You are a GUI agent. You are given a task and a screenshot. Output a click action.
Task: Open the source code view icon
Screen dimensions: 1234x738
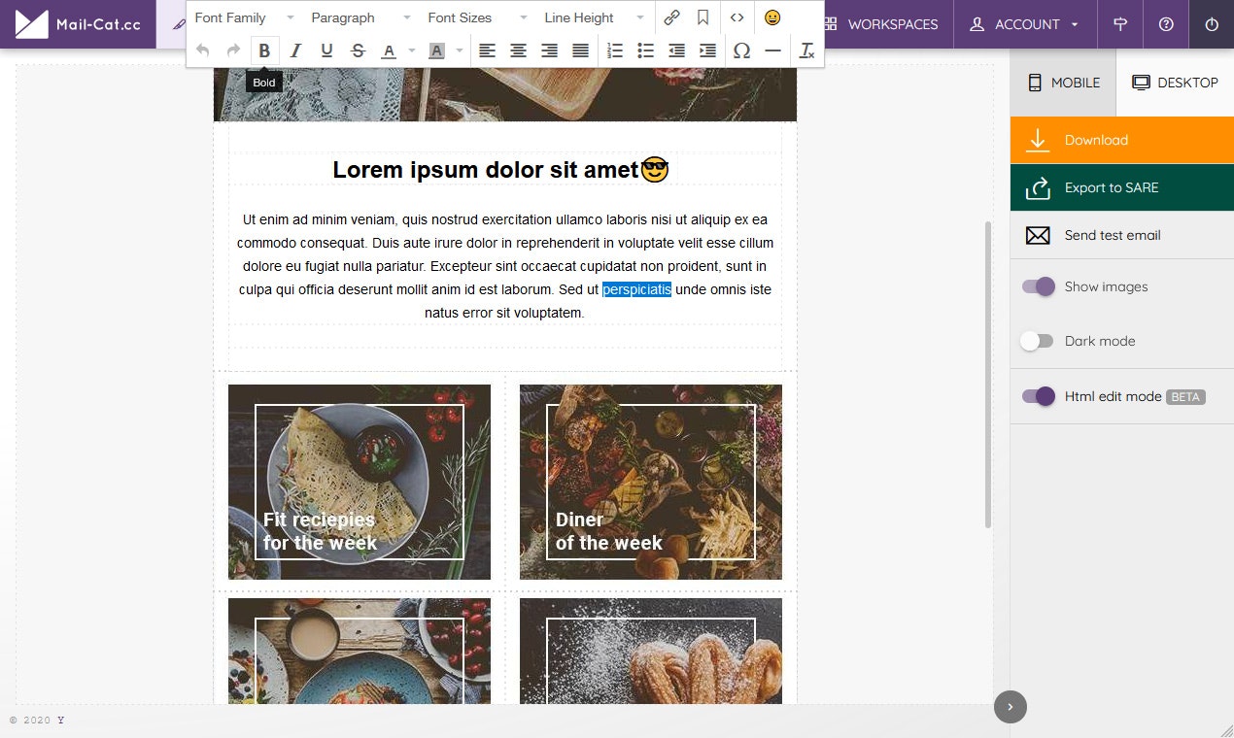tap(737, 17)
